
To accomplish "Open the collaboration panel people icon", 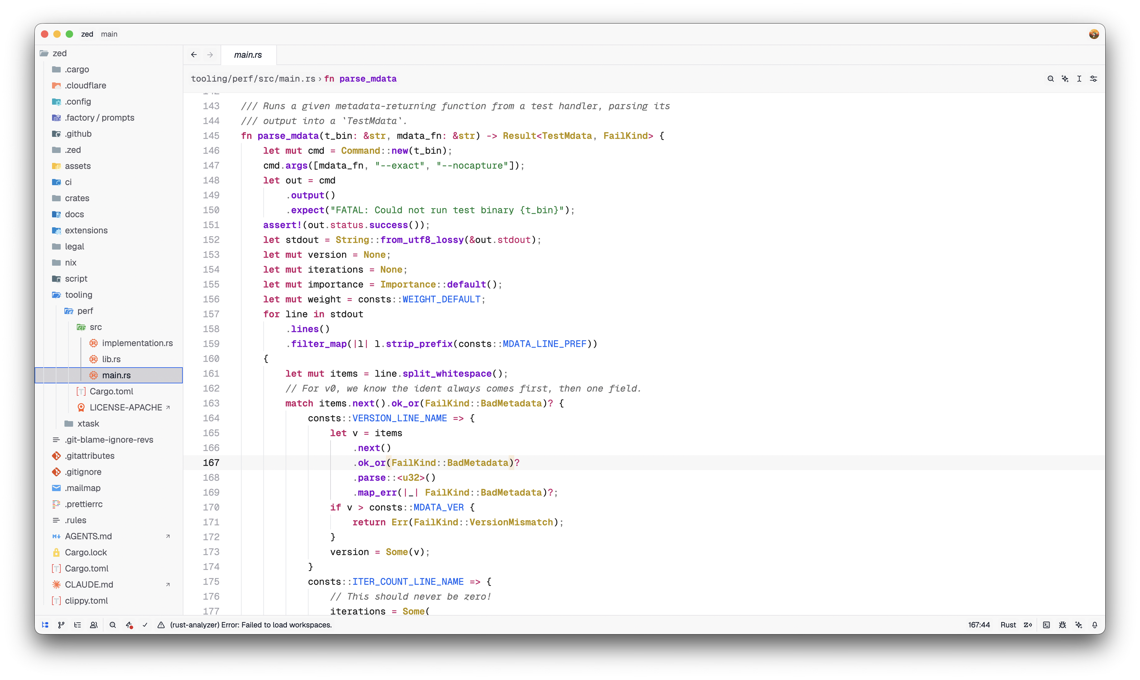I will click(x=94, y=625).
